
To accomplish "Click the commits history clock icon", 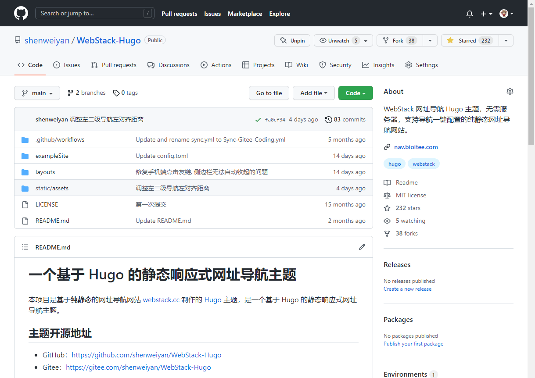I will (x=328, y=119).
